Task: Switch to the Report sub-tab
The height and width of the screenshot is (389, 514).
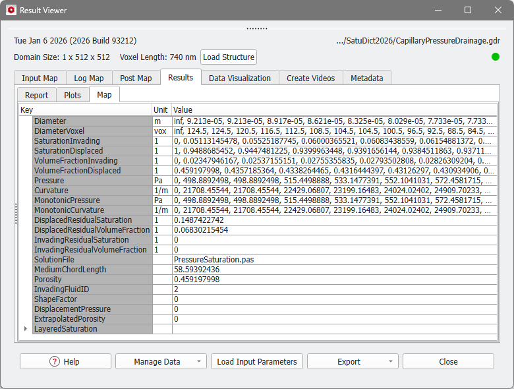Action: point(36,95)
